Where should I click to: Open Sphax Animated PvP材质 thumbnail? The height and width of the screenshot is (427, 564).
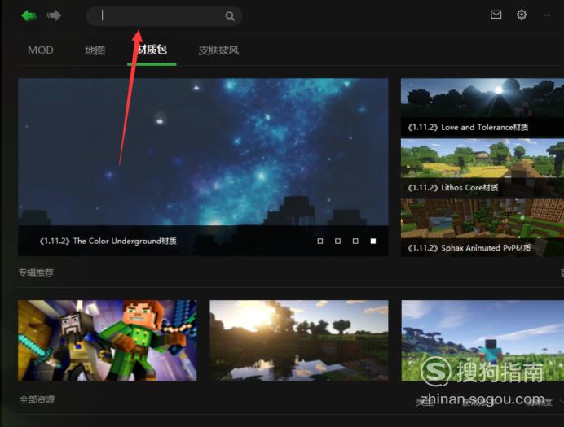click(482, 228)
